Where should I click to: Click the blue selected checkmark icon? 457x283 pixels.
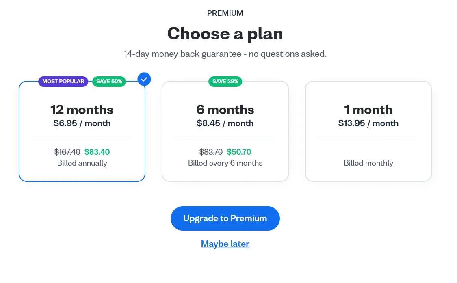click(x=144, y=79)
